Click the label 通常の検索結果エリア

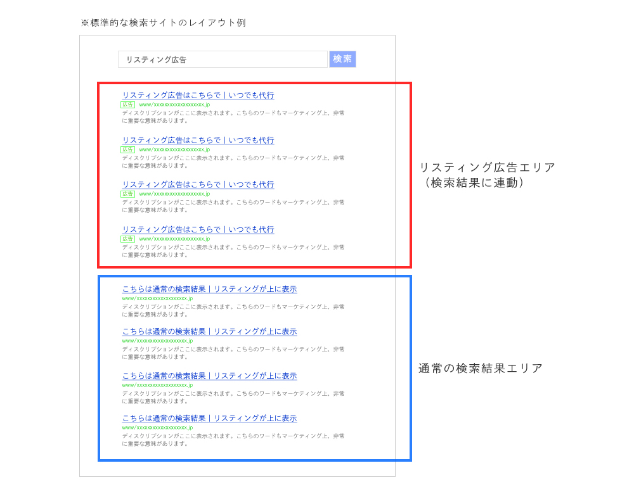[481, 369]
